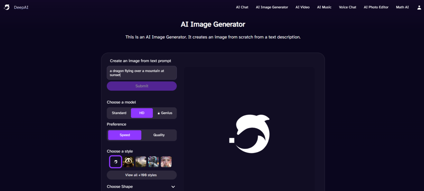Set preference to Quality
This screenshot has height=191, width=424.
pyautogui.click(x=159, y=135)
